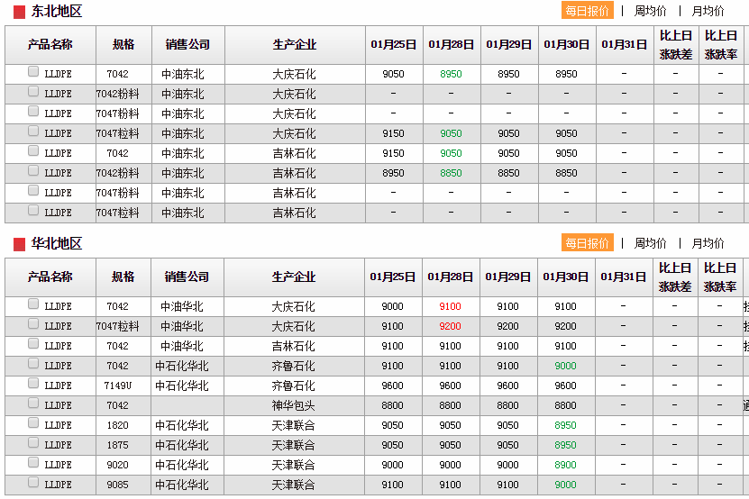Tick the 东北 7047粉料 大庆石化 checkbox

click(33, 112)
